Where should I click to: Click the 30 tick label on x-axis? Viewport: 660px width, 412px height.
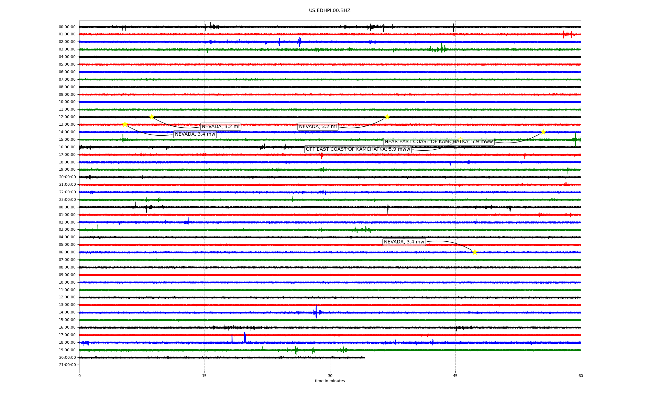pyautogui.click(x=330, y=376)
